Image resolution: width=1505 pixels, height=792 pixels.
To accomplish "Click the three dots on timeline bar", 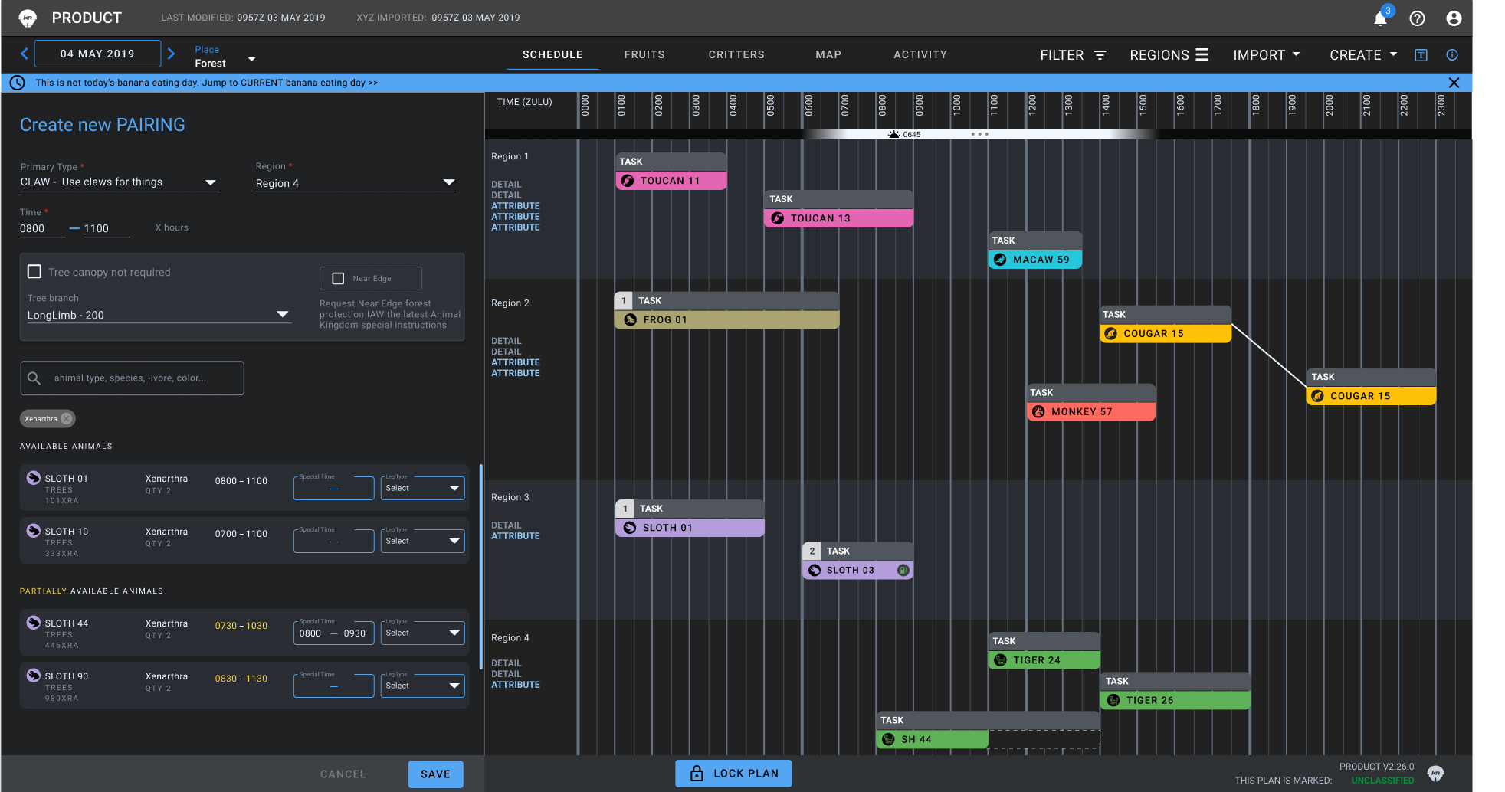I will click(979, 134).
